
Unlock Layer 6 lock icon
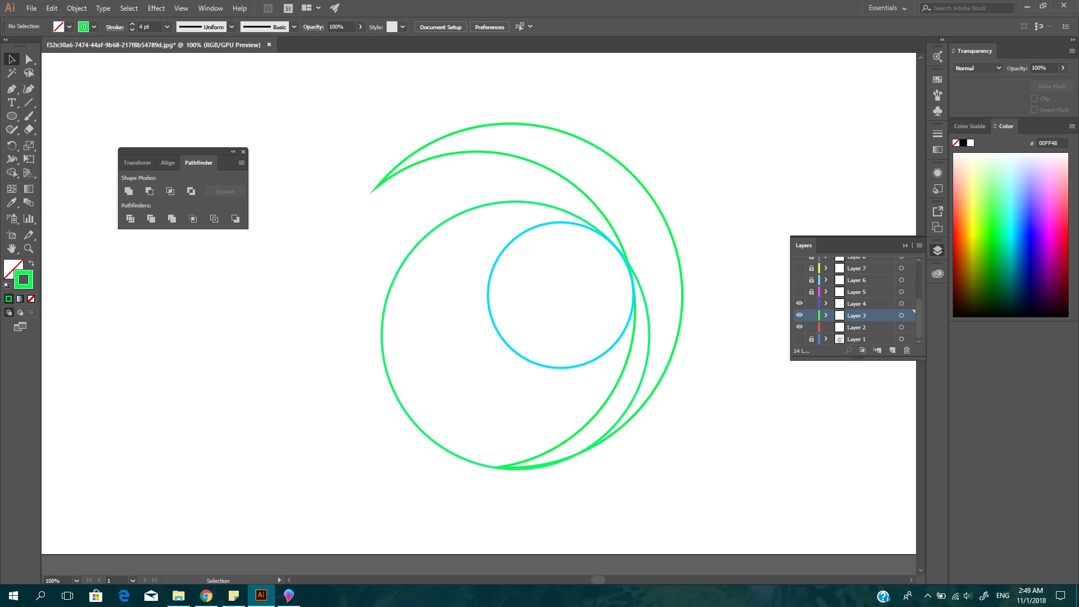(x=811, y=280)
